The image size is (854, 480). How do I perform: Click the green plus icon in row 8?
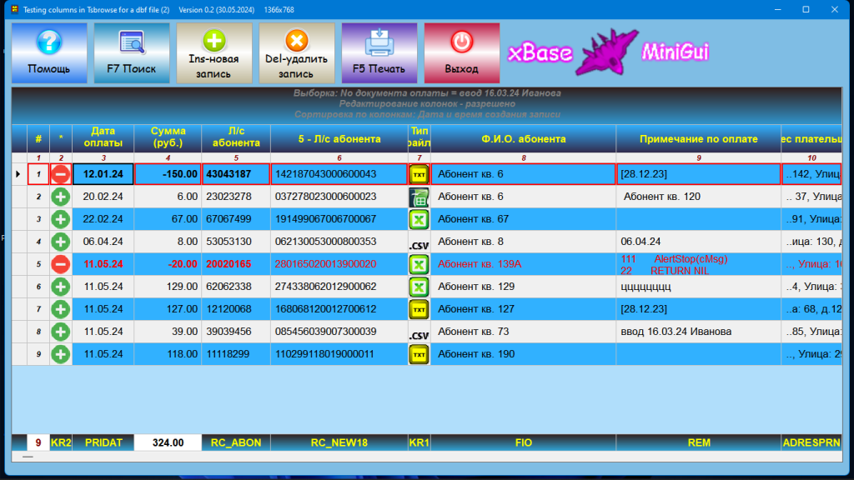[60, 332]
